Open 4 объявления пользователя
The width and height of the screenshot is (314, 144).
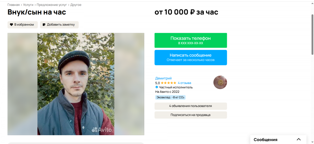pyautogui.click(x=190, y=106)
